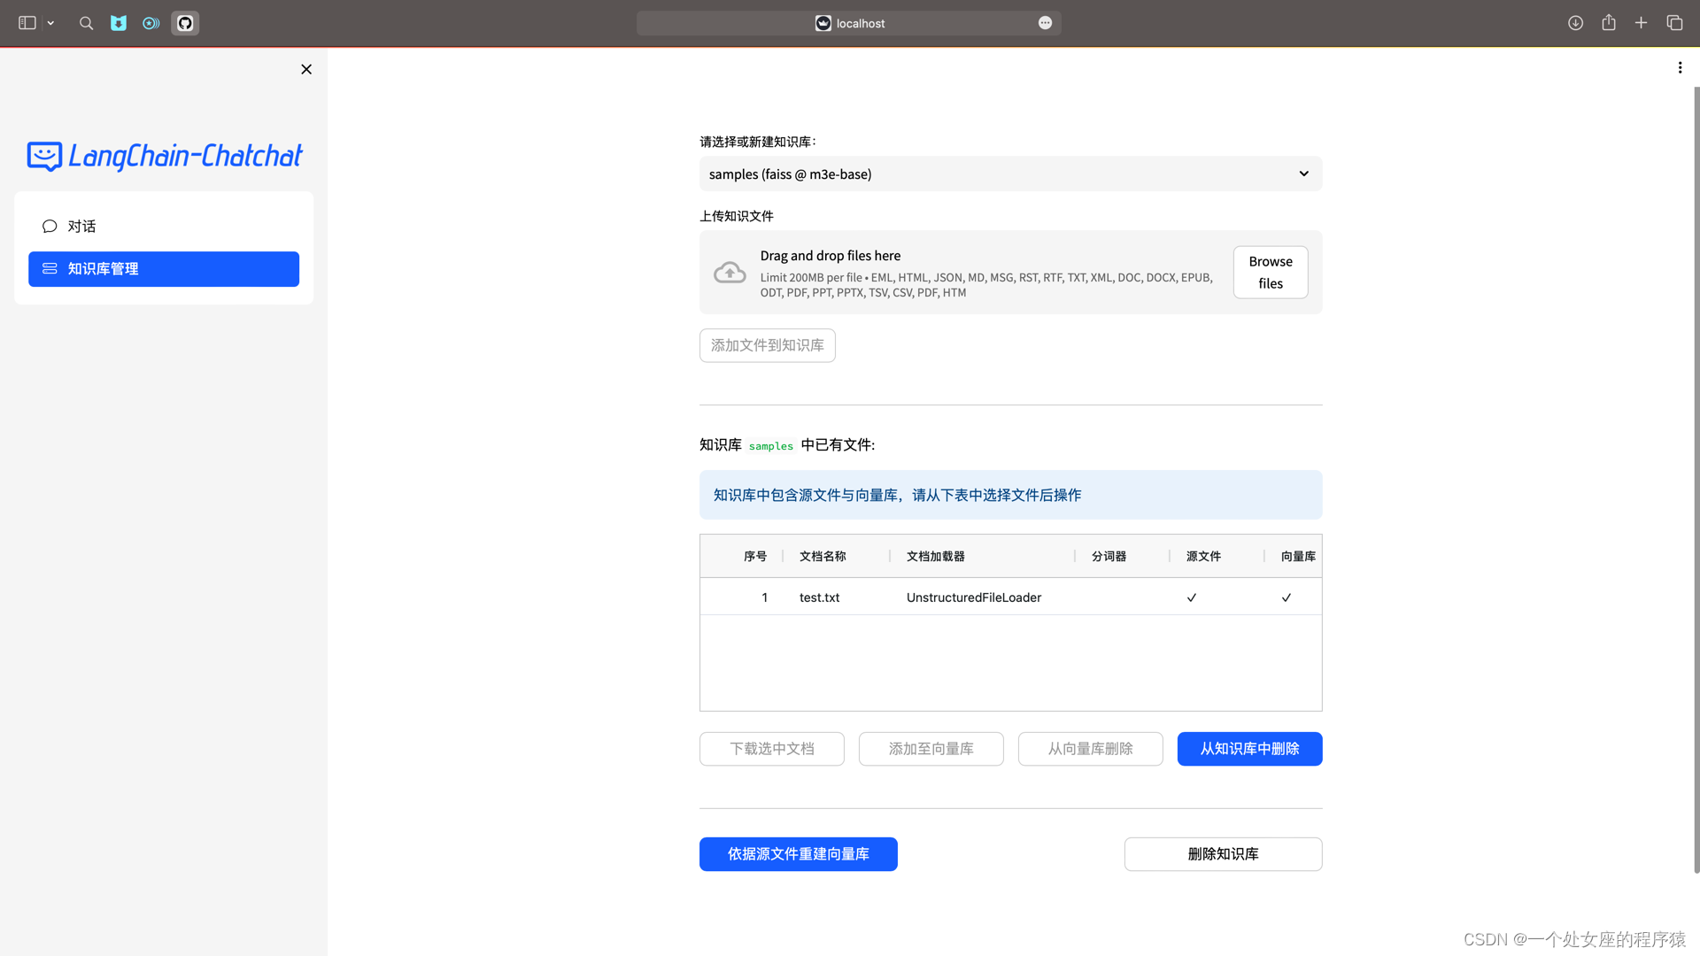The height and width of the screenshot is (956, 1700).
Task: Open the three-dot app menu
Action: click(x=1680, y=68)
